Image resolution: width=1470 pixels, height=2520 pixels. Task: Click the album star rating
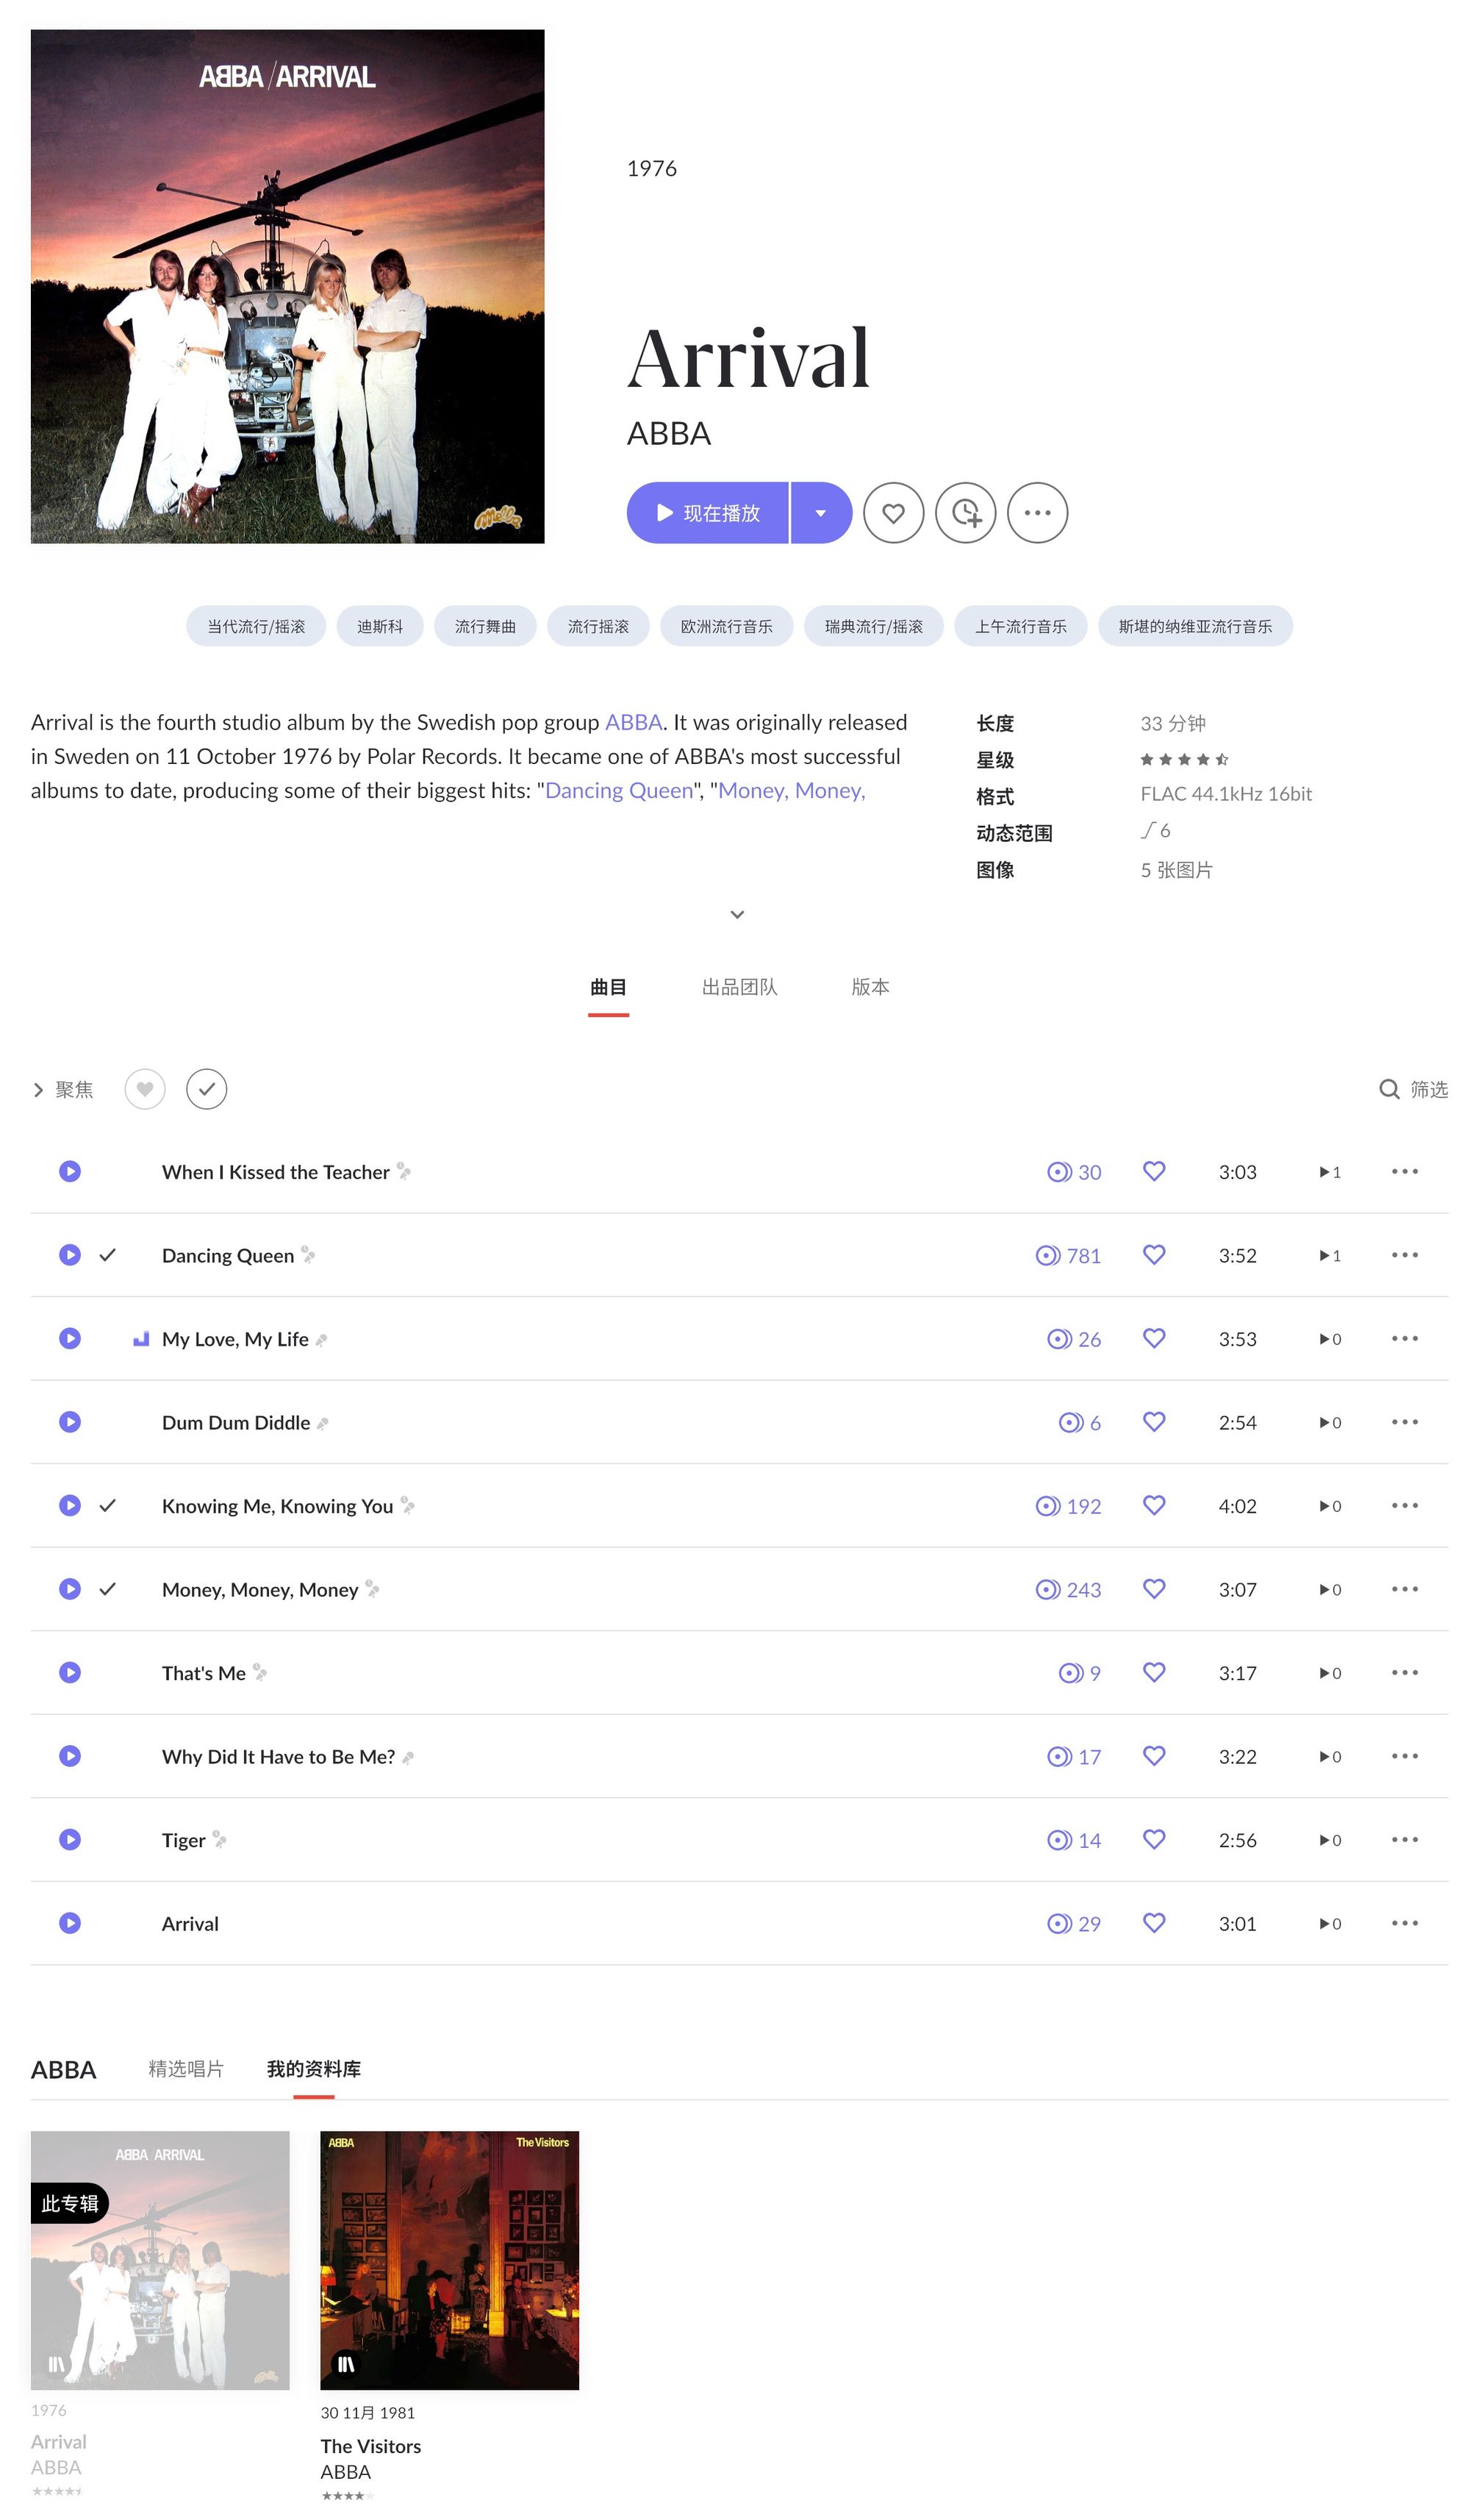[1183, 759]
